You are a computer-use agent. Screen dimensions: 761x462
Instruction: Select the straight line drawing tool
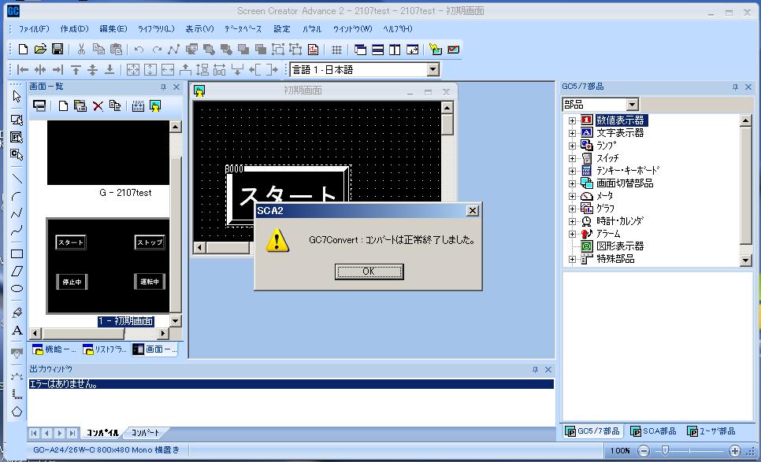click(17, 179)
